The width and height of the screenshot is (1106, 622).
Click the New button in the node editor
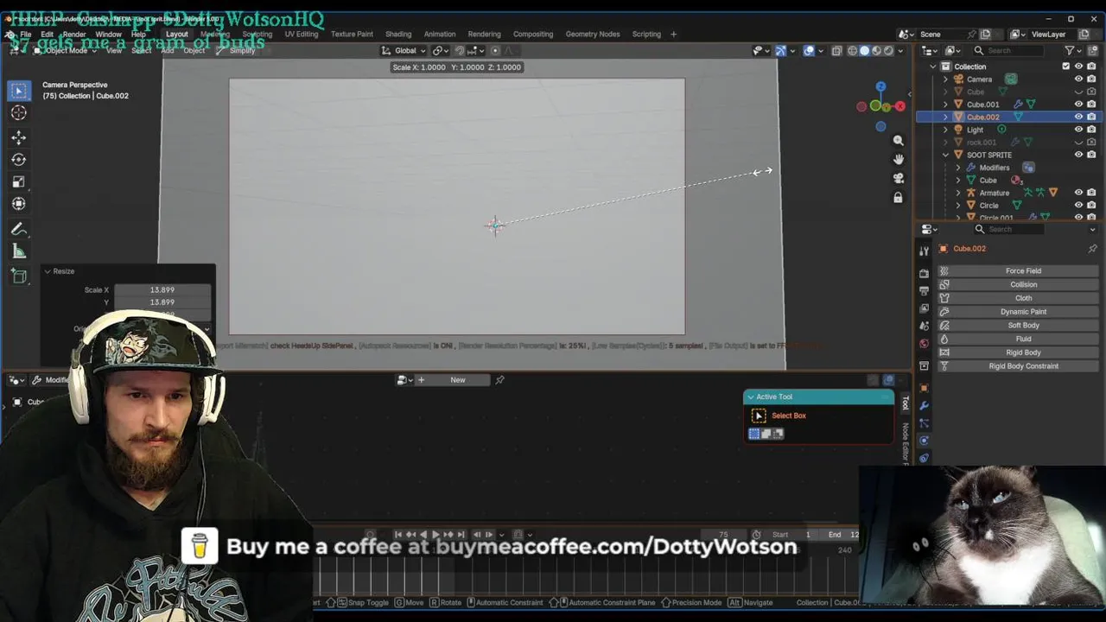[458, 380]
